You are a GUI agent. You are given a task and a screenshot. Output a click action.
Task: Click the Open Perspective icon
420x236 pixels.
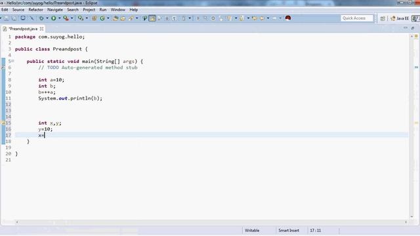[x=383, y=18]
